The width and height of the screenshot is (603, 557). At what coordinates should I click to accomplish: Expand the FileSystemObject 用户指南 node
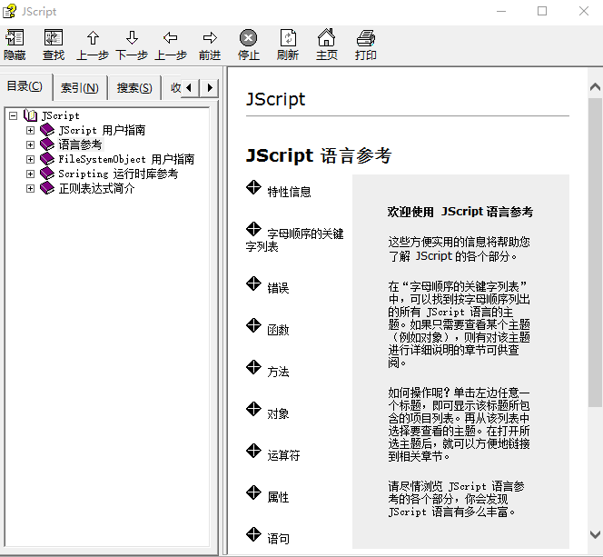click(31, 159)
